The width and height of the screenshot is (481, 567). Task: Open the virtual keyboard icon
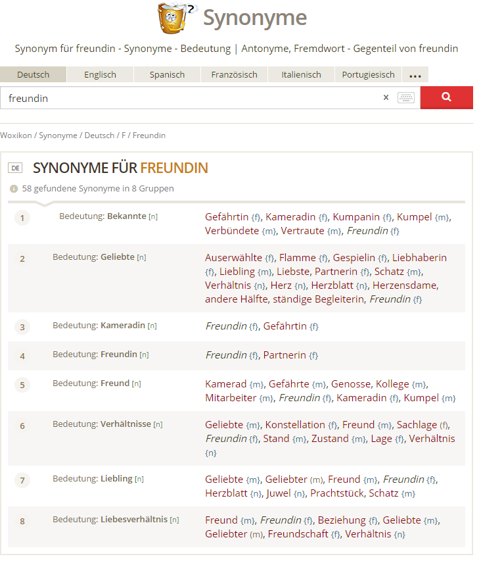(x=406, y=97)
